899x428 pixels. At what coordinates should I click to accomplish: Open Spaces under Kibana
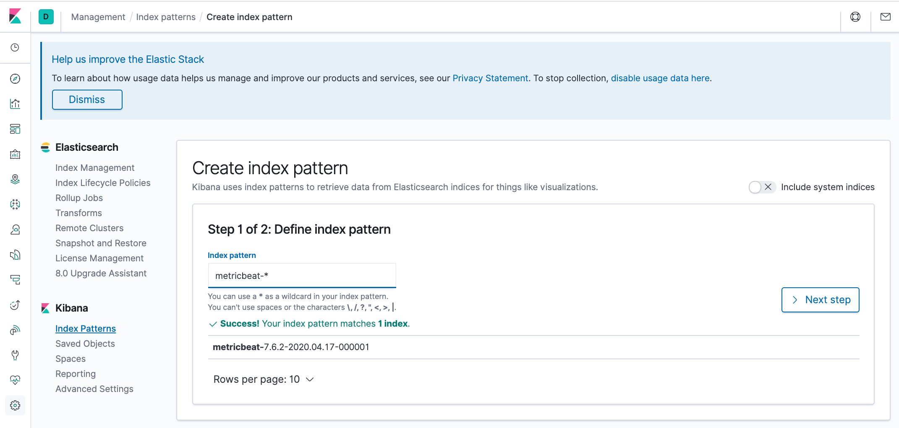[x=71, y=359]
